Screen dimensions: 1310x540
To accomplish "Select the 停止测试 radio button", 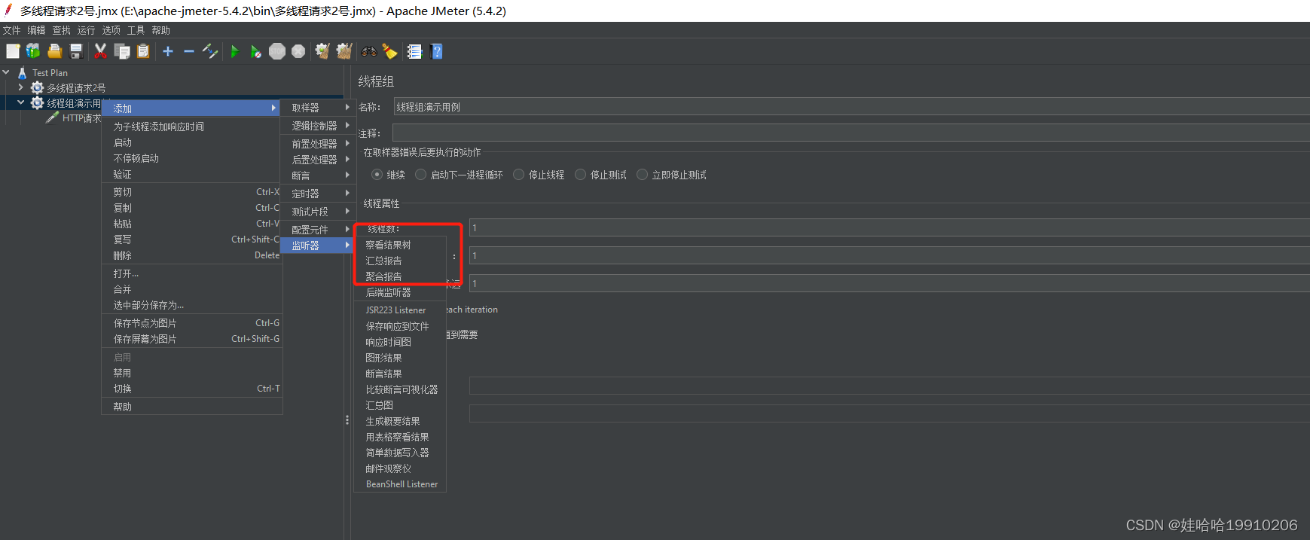I will 580,174.
